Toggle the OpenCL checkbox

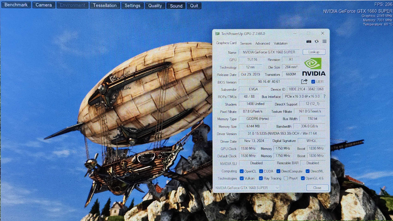242,171
